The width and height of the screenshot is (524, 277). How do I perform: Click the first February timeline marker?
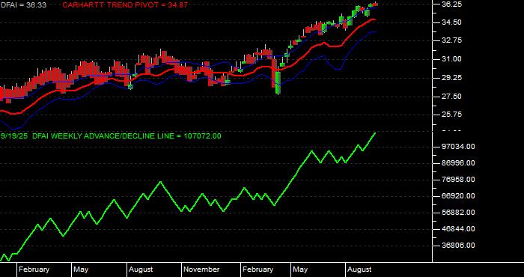pos(34,270)
